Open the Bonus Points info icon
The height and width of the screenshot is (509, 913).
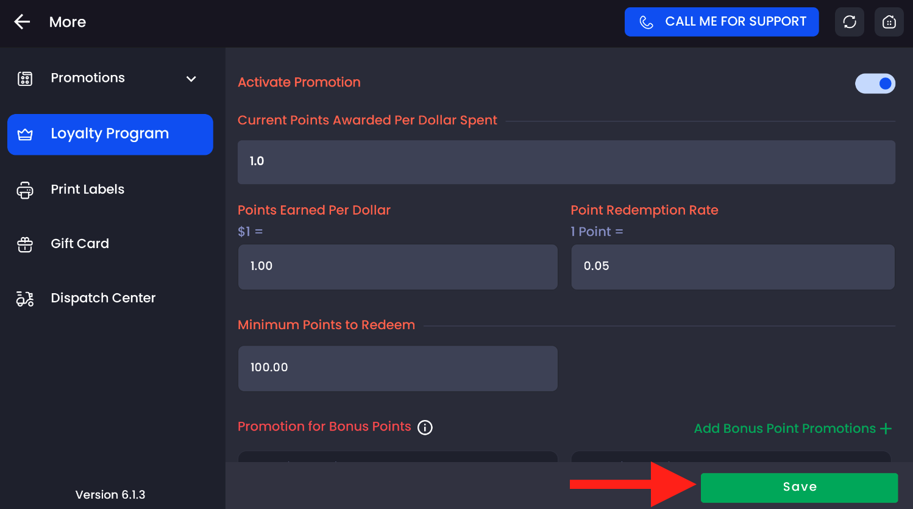click(425, 427)
